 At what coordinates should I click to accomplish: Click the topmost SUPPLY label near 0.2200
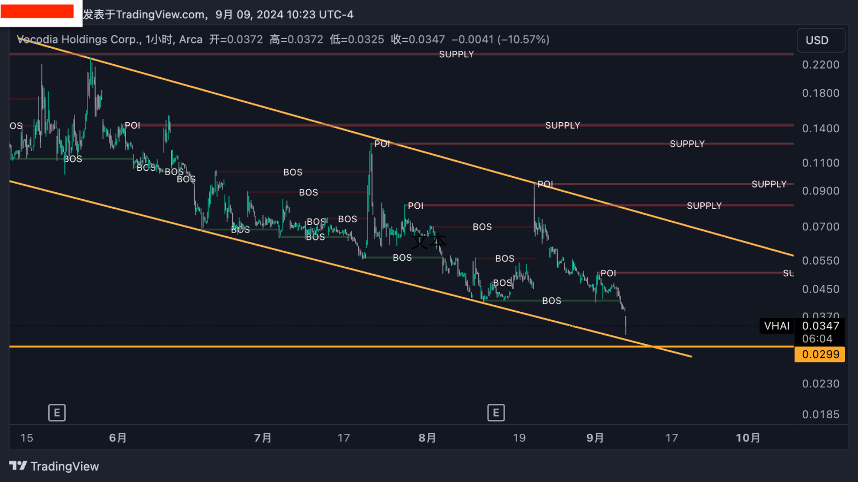click(x=456, y=54)
